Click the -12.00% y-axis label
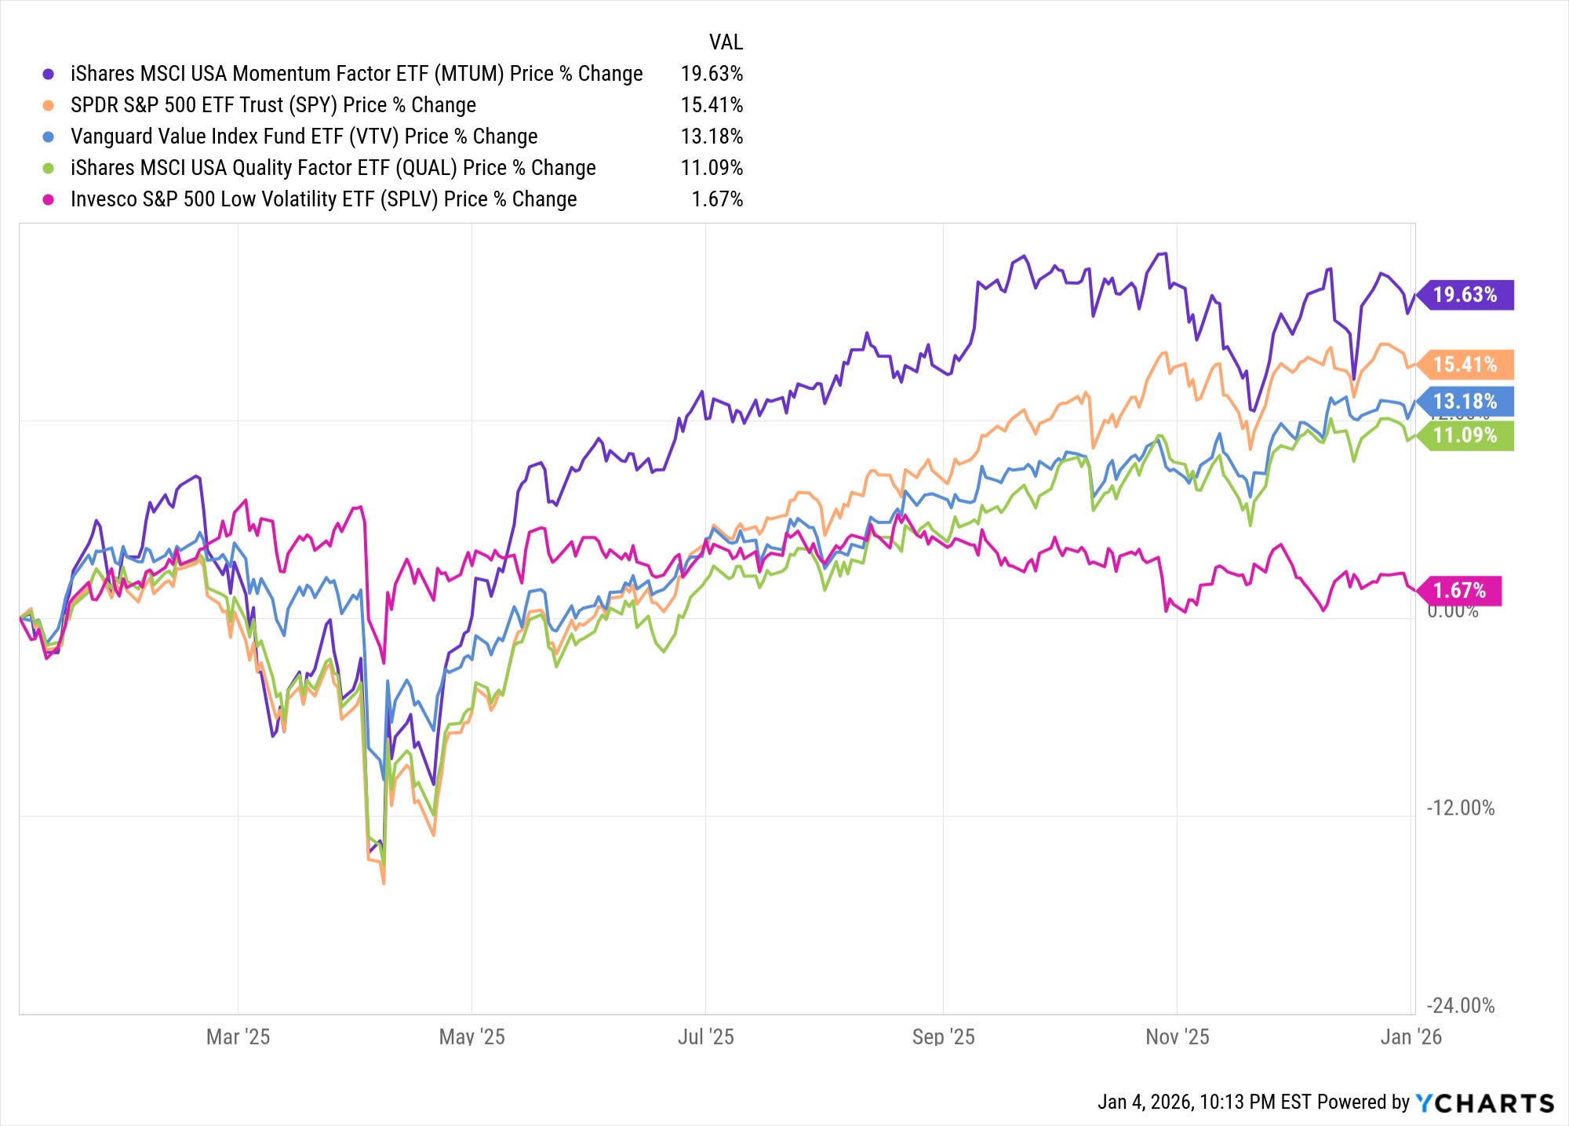This screenshot has height=1126, width=1569. click(x=1460, y=807)
